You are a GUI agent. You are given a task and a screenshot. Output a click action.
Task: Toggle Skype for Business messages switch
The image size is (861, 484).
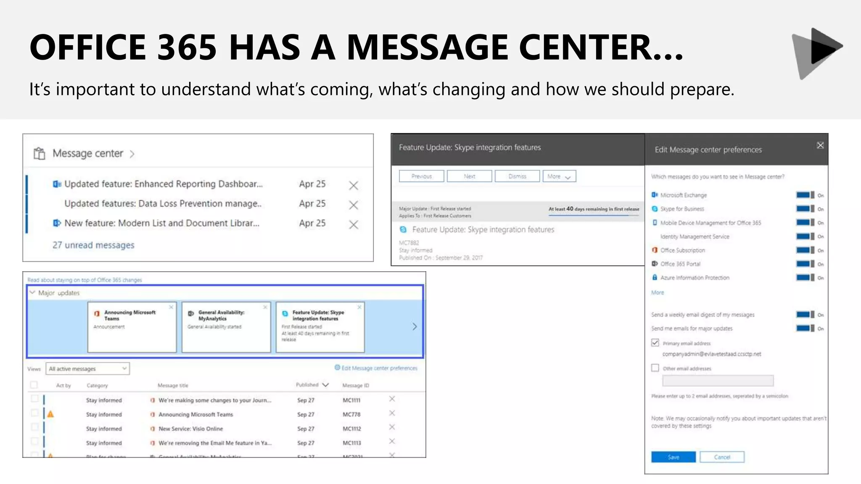pyautogui.click(x=805, y=209)
